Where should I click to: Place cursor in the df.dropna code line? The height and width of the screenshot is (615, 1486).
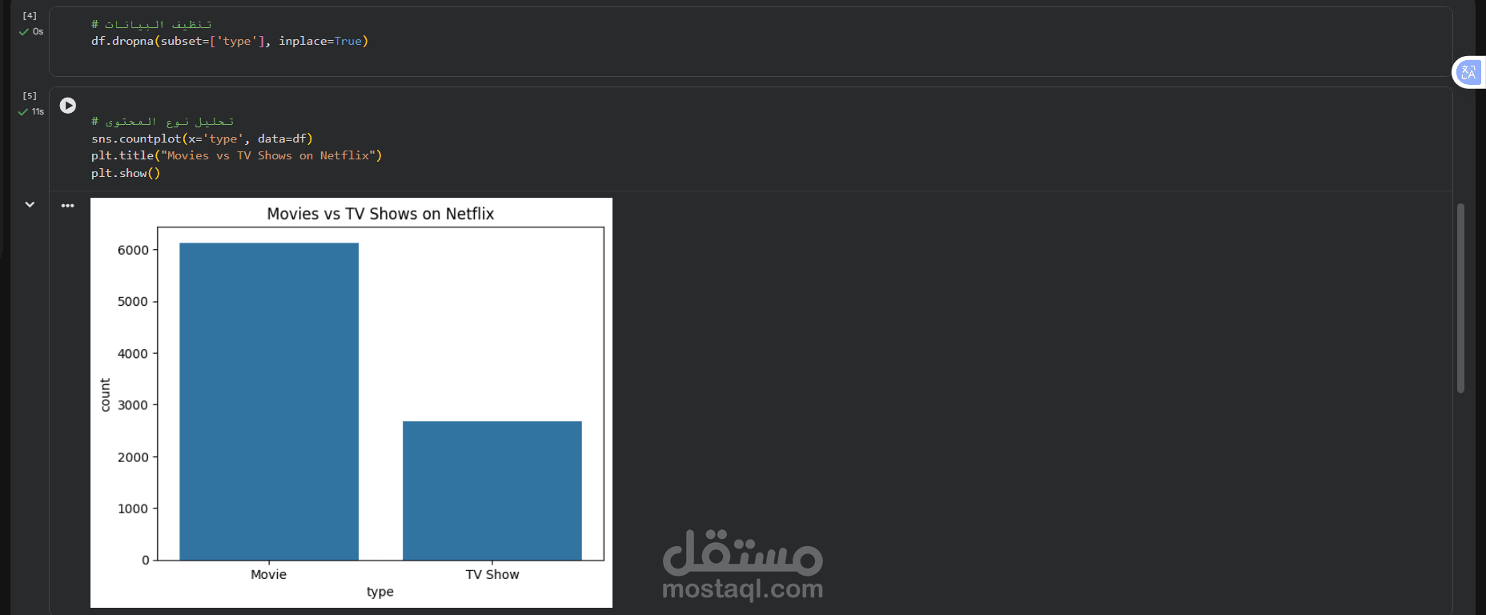tap(230, 41)
